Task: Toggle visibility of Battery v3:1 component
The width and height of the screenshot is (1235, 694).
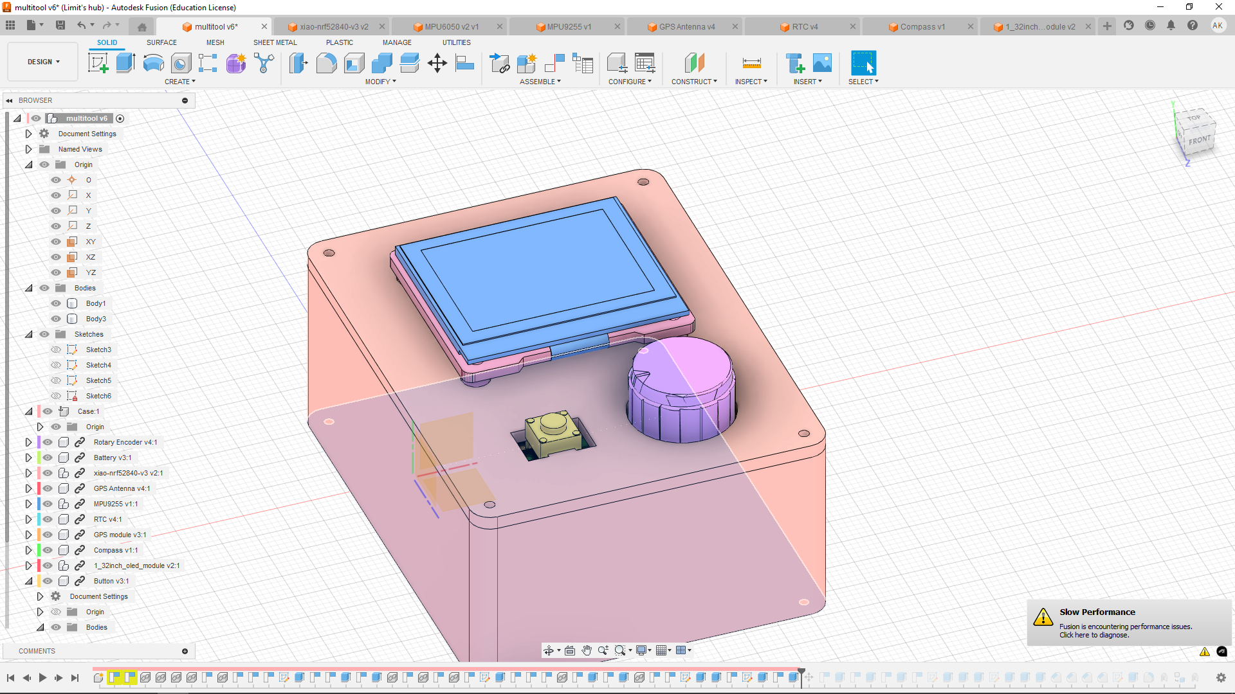Action: click(x=48, y=458)
